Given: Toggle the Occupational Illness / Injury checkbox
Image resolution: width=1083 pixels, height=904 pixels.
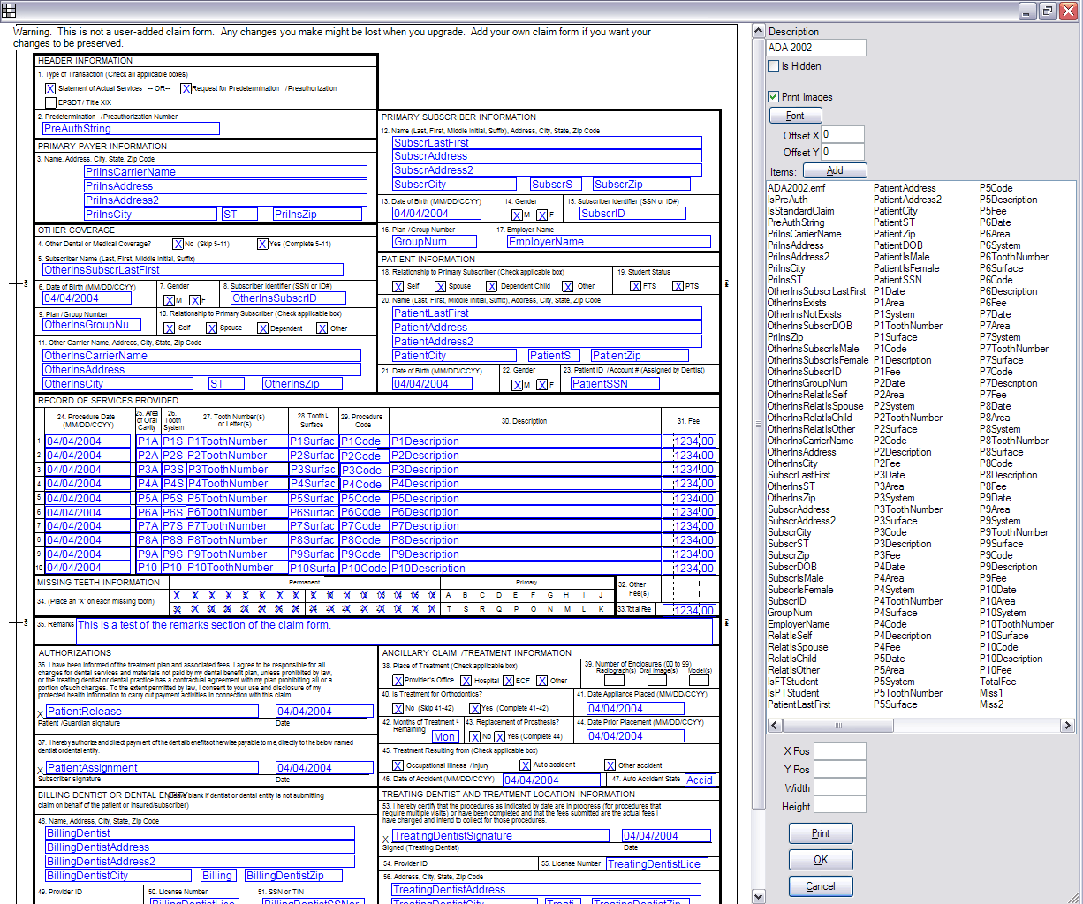Looking at the screenshot, I should point(396,765).
